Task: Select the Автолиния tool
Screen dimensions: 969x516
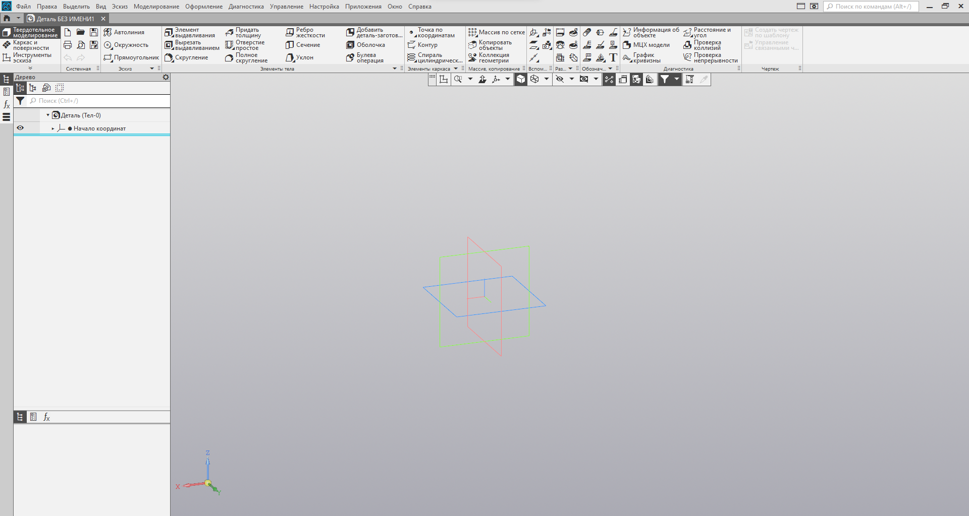Action: 124,32
